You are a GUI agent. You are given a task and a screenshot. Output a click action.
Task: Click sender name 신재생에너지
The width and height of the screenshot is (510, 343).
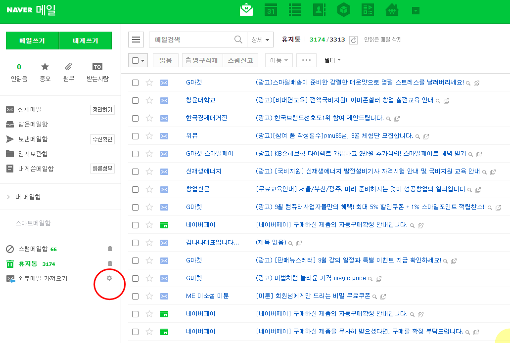(203, 171)
